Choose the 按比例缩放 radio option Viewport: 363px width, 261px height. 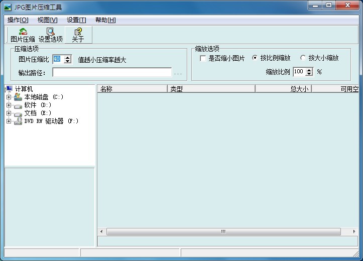[x=255, y=58]
